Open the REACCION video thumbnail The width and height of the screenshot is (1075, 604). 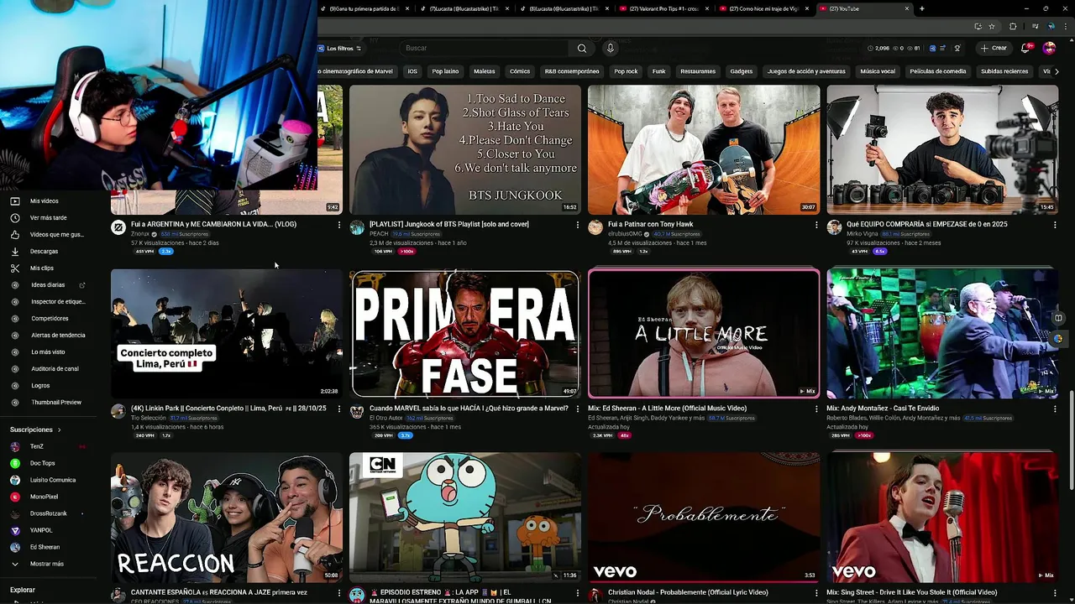pos(227,518)
